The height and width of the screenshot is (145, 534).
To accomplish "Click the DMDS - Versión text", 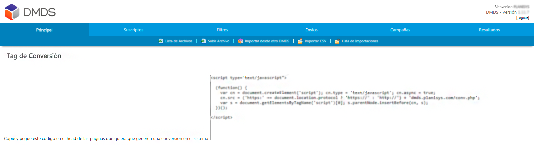I will 501,12.
